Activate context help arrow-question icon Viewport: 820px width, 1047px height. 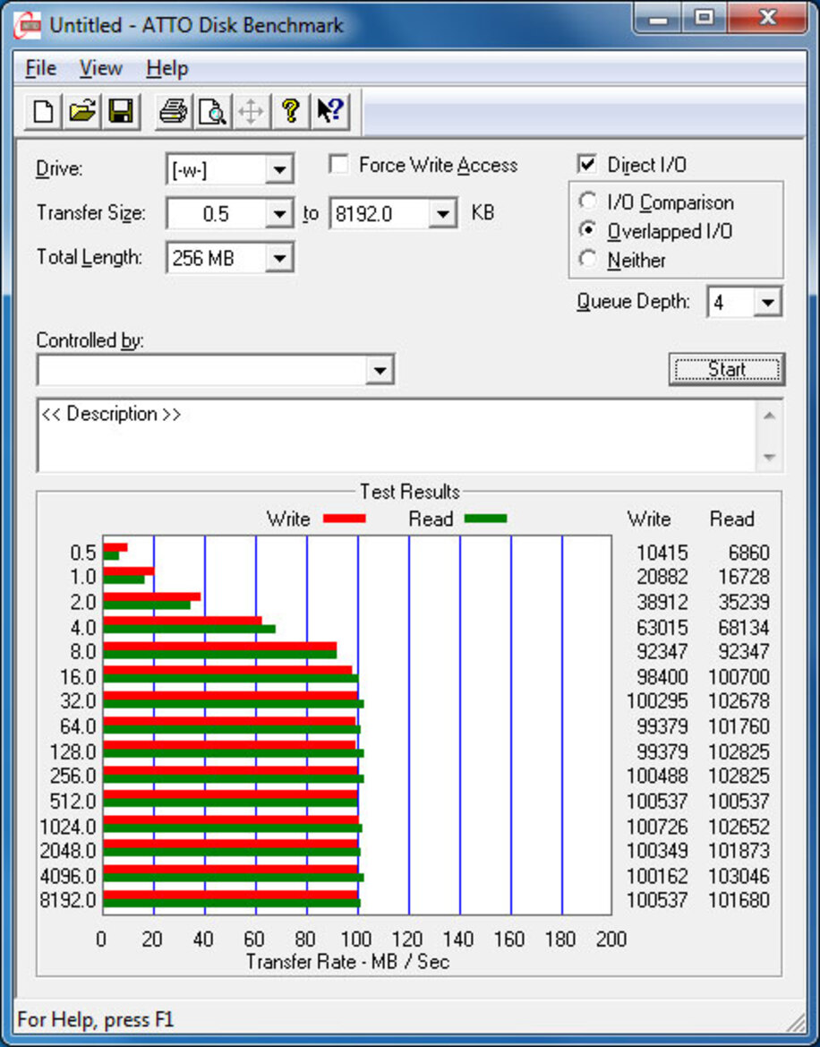(x=329, y=111)
